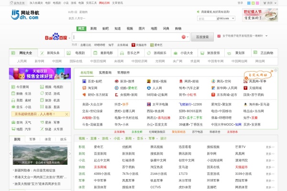Switch to 实用查询 tab
The width and height of the screenshot is (287, 191).
point(105,73)
